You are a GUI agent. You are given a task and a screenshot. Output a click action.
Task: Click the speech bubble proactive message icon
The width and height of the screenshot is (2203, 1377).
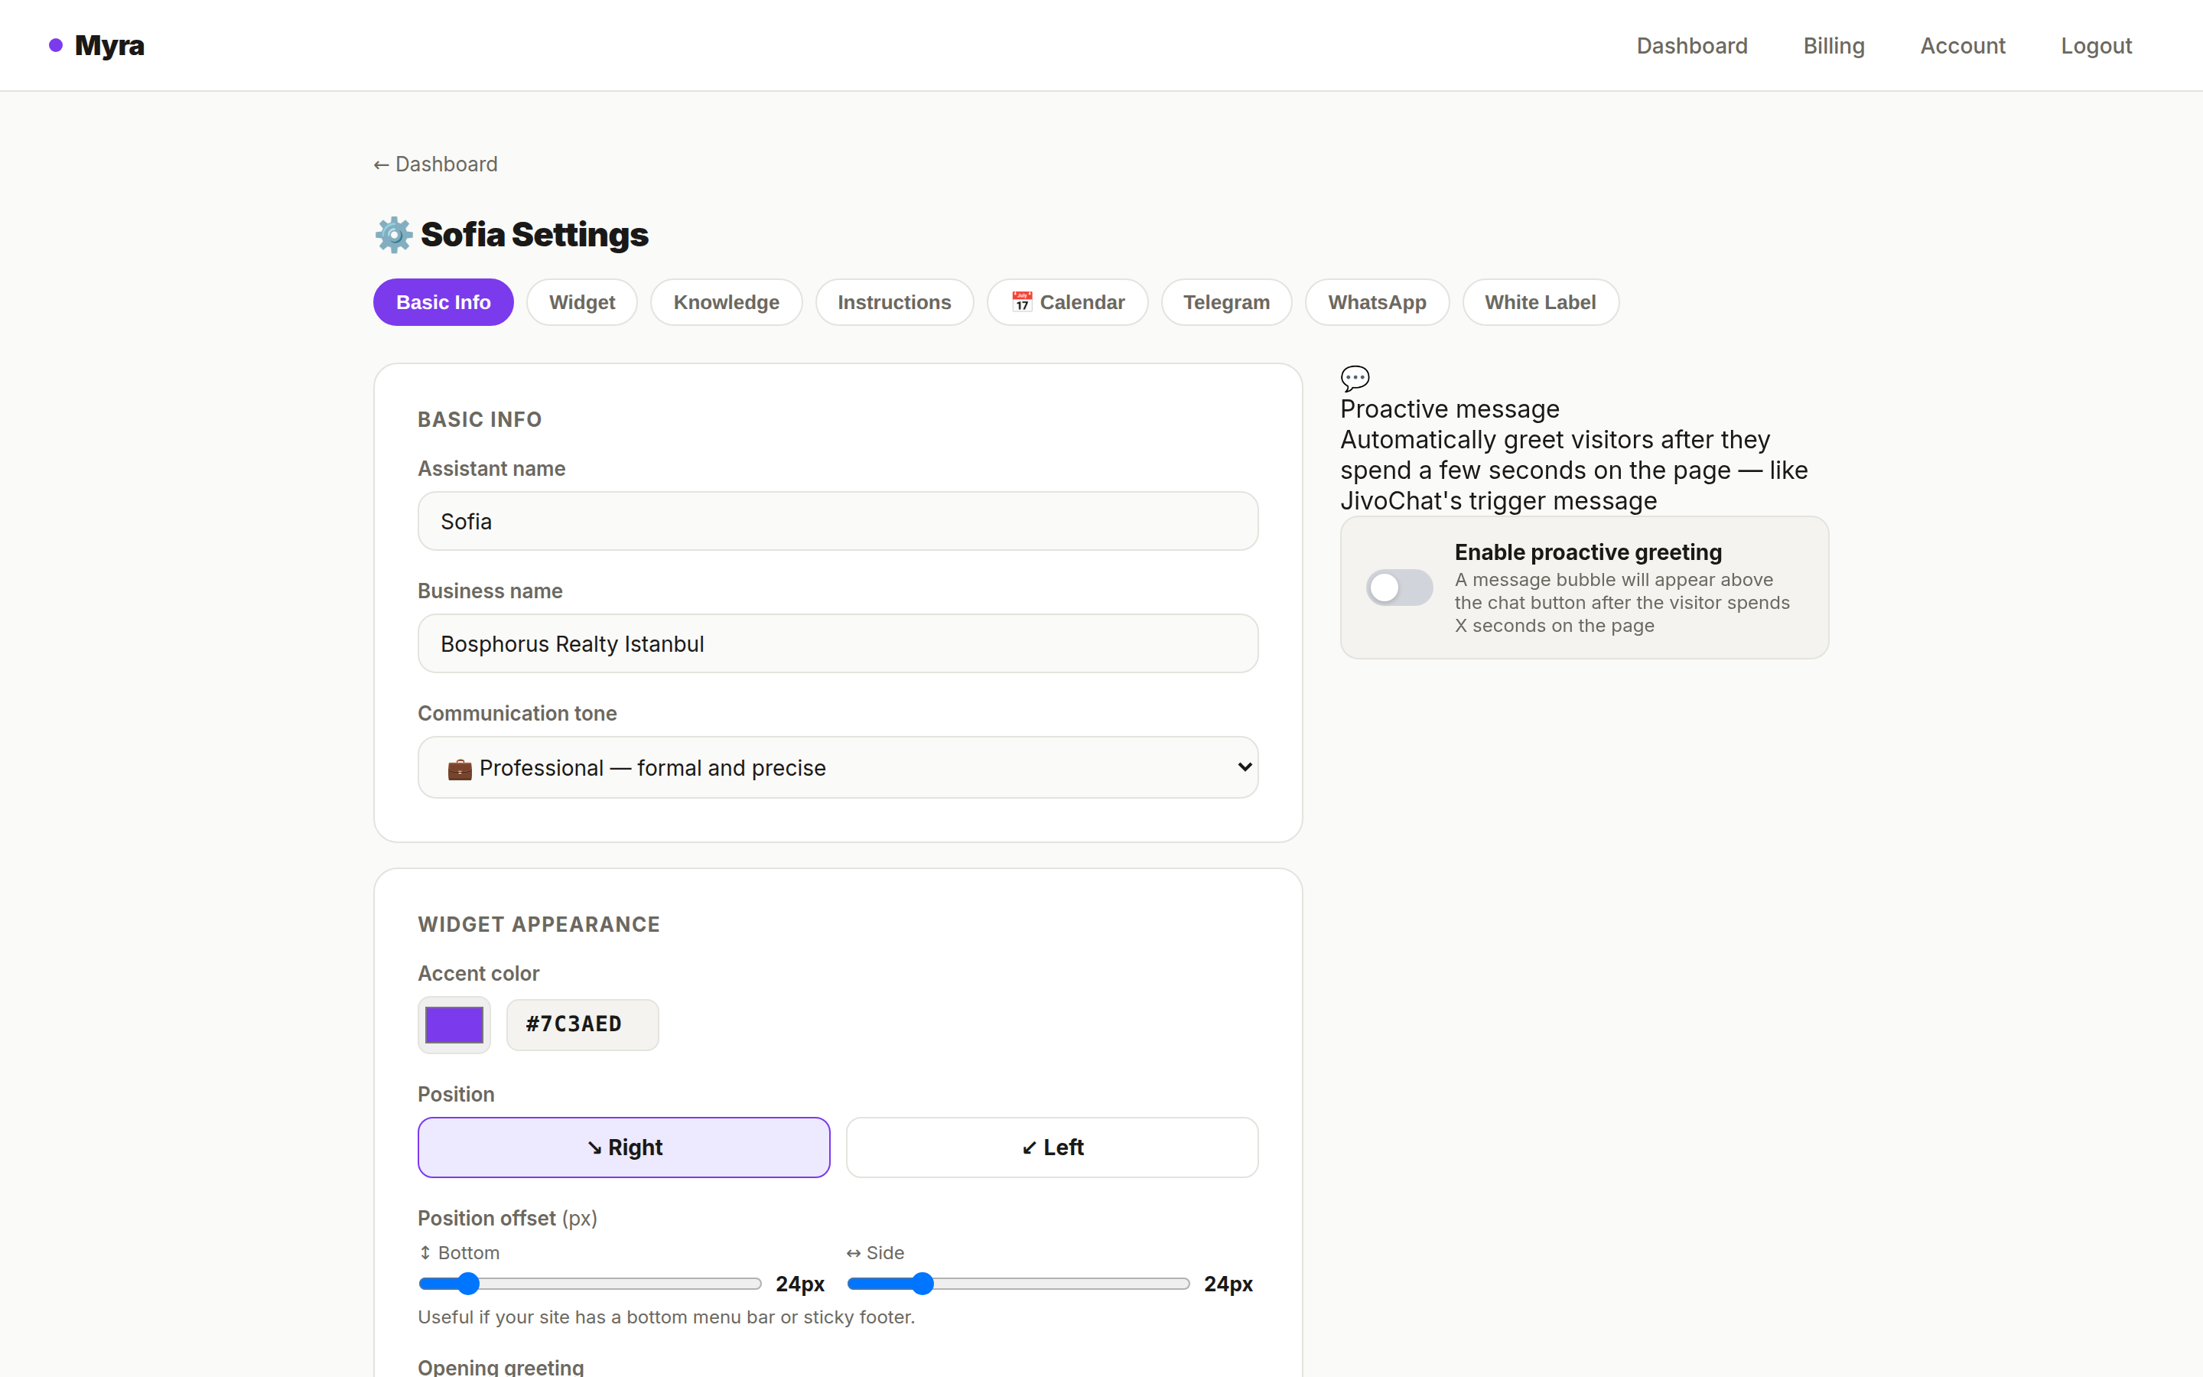tap(1355, 377)
